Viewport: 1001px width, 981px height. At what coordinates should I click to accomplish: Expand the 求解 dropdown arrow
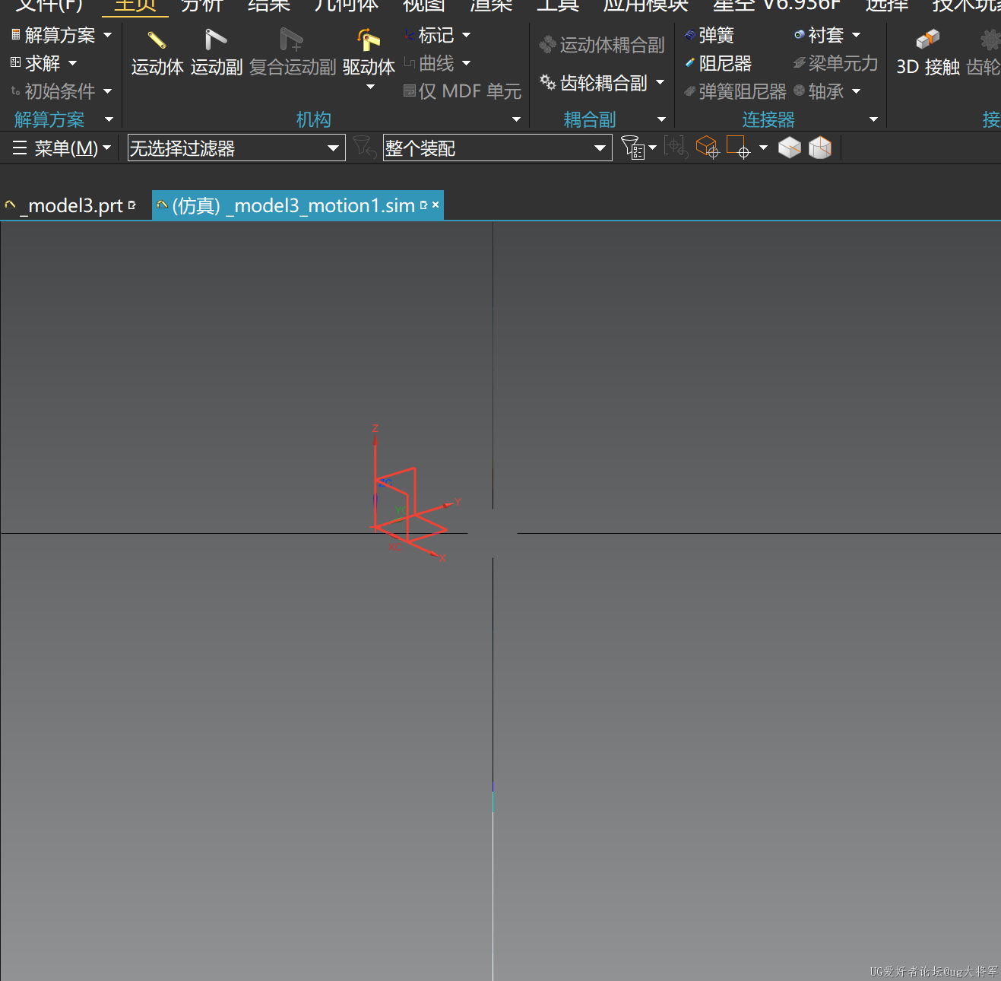point(73,63)
